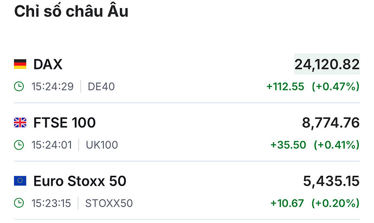
Task: Open the Euro Stoxx 50 link
Action: (x=80, y=181)
